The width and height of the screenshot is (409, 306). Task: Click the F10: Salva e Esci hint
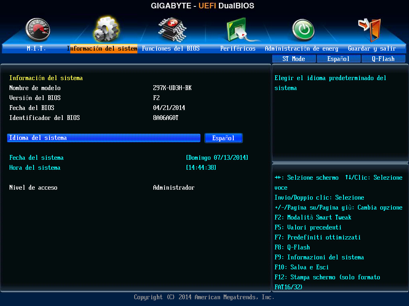coord(302,267)
